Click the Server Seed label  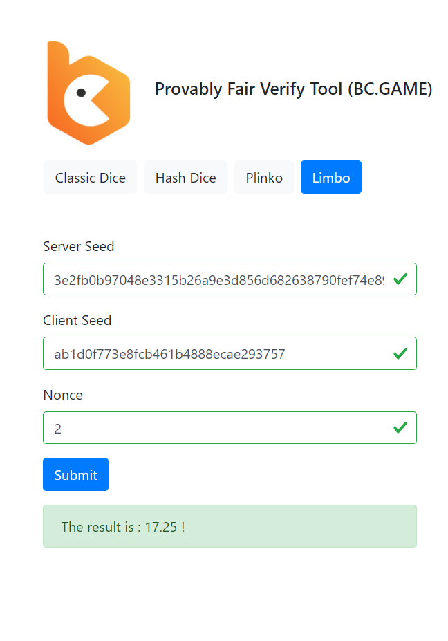[79, 246]
